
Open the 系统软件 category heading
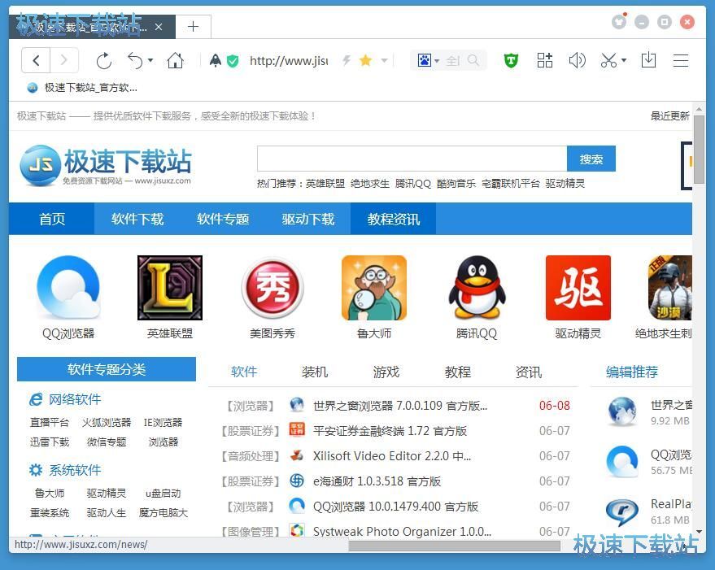click(x=75, y=470)
